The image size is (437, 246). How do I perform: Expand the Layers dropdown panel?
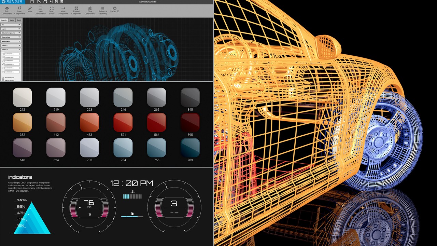tap(11, 29)
